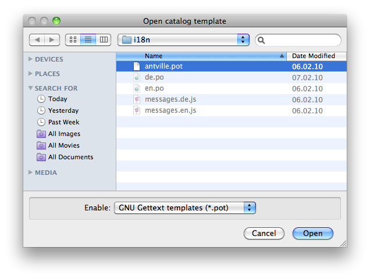Select the All Images smart folder

64,134
